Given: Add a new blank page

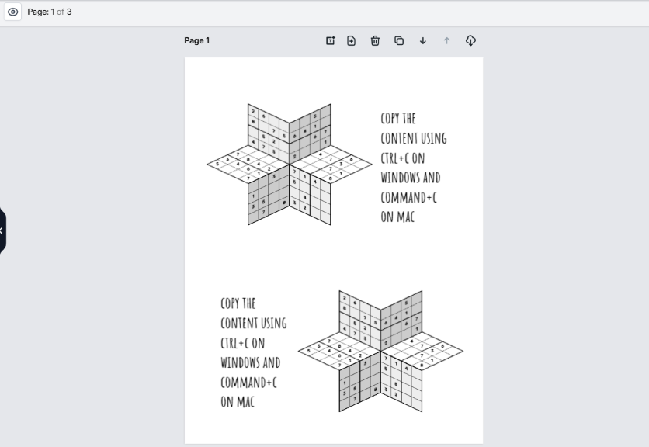Looking at the screenshot, I should coord(351,40).
